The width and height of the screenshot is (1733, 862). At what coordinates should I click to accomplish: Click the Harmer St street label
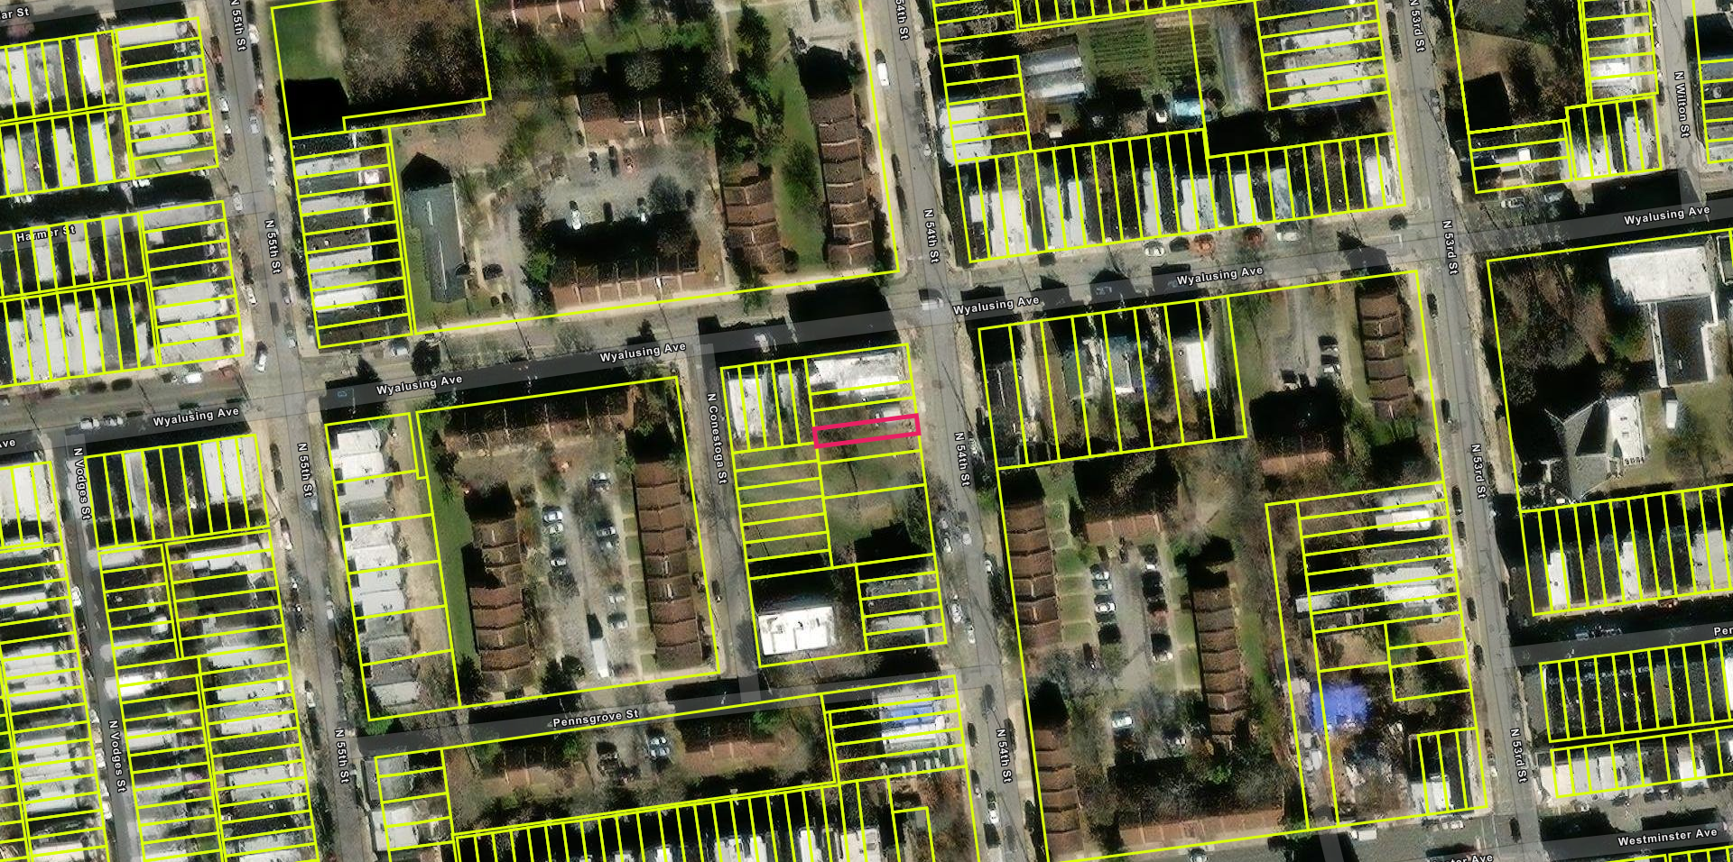click(45, 234)
